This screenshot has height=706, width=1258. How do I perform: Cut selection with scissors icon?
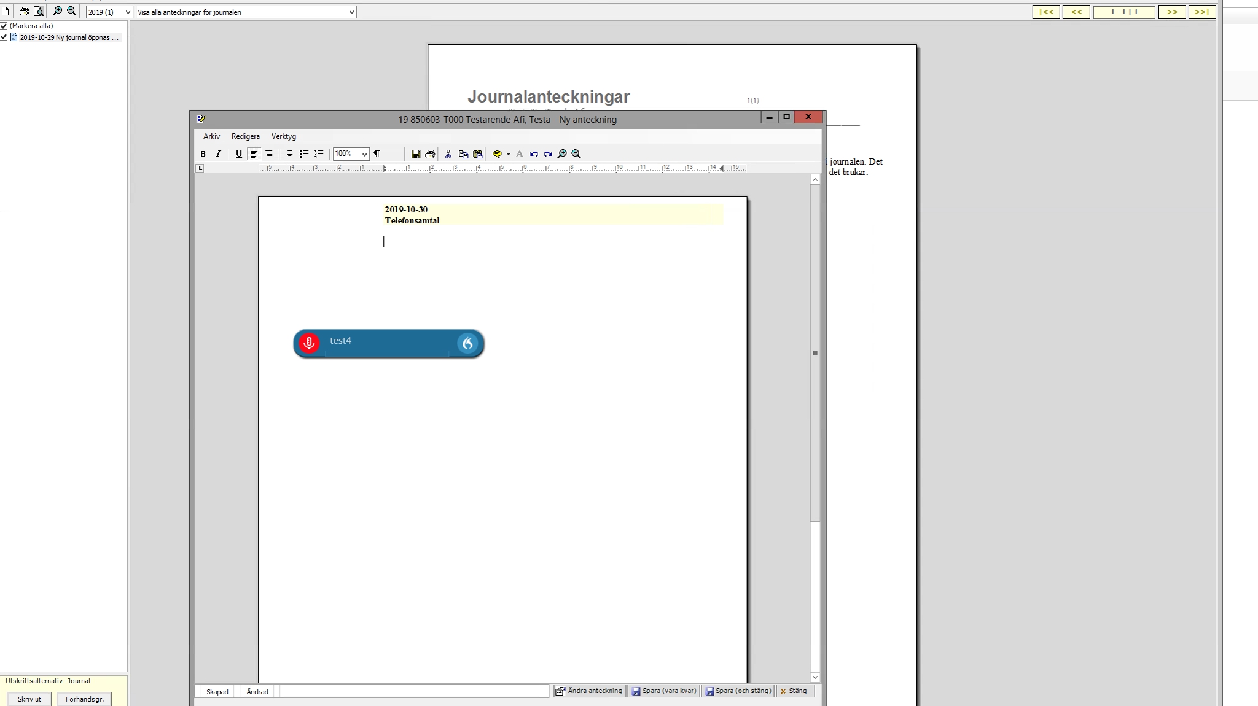[x=448, y=154]
